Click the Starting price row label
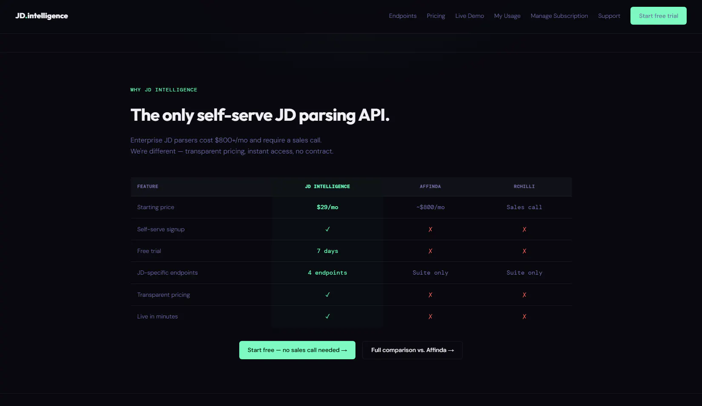The image size is (702, 406). pyautogui.click(x=156, y=207)
